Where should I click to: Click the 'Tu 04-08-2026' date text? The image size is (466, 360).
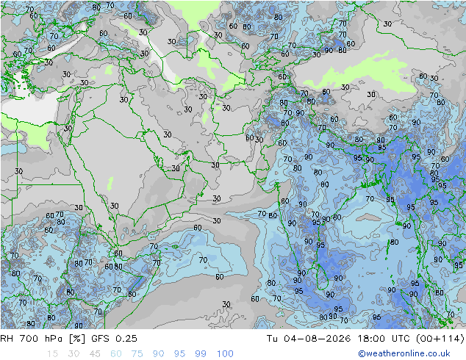tap(309, 338)
